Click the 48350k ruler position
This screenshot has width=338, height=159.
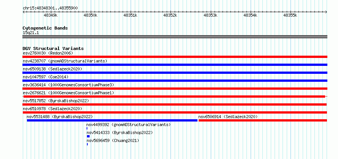(x=91, y=15)
